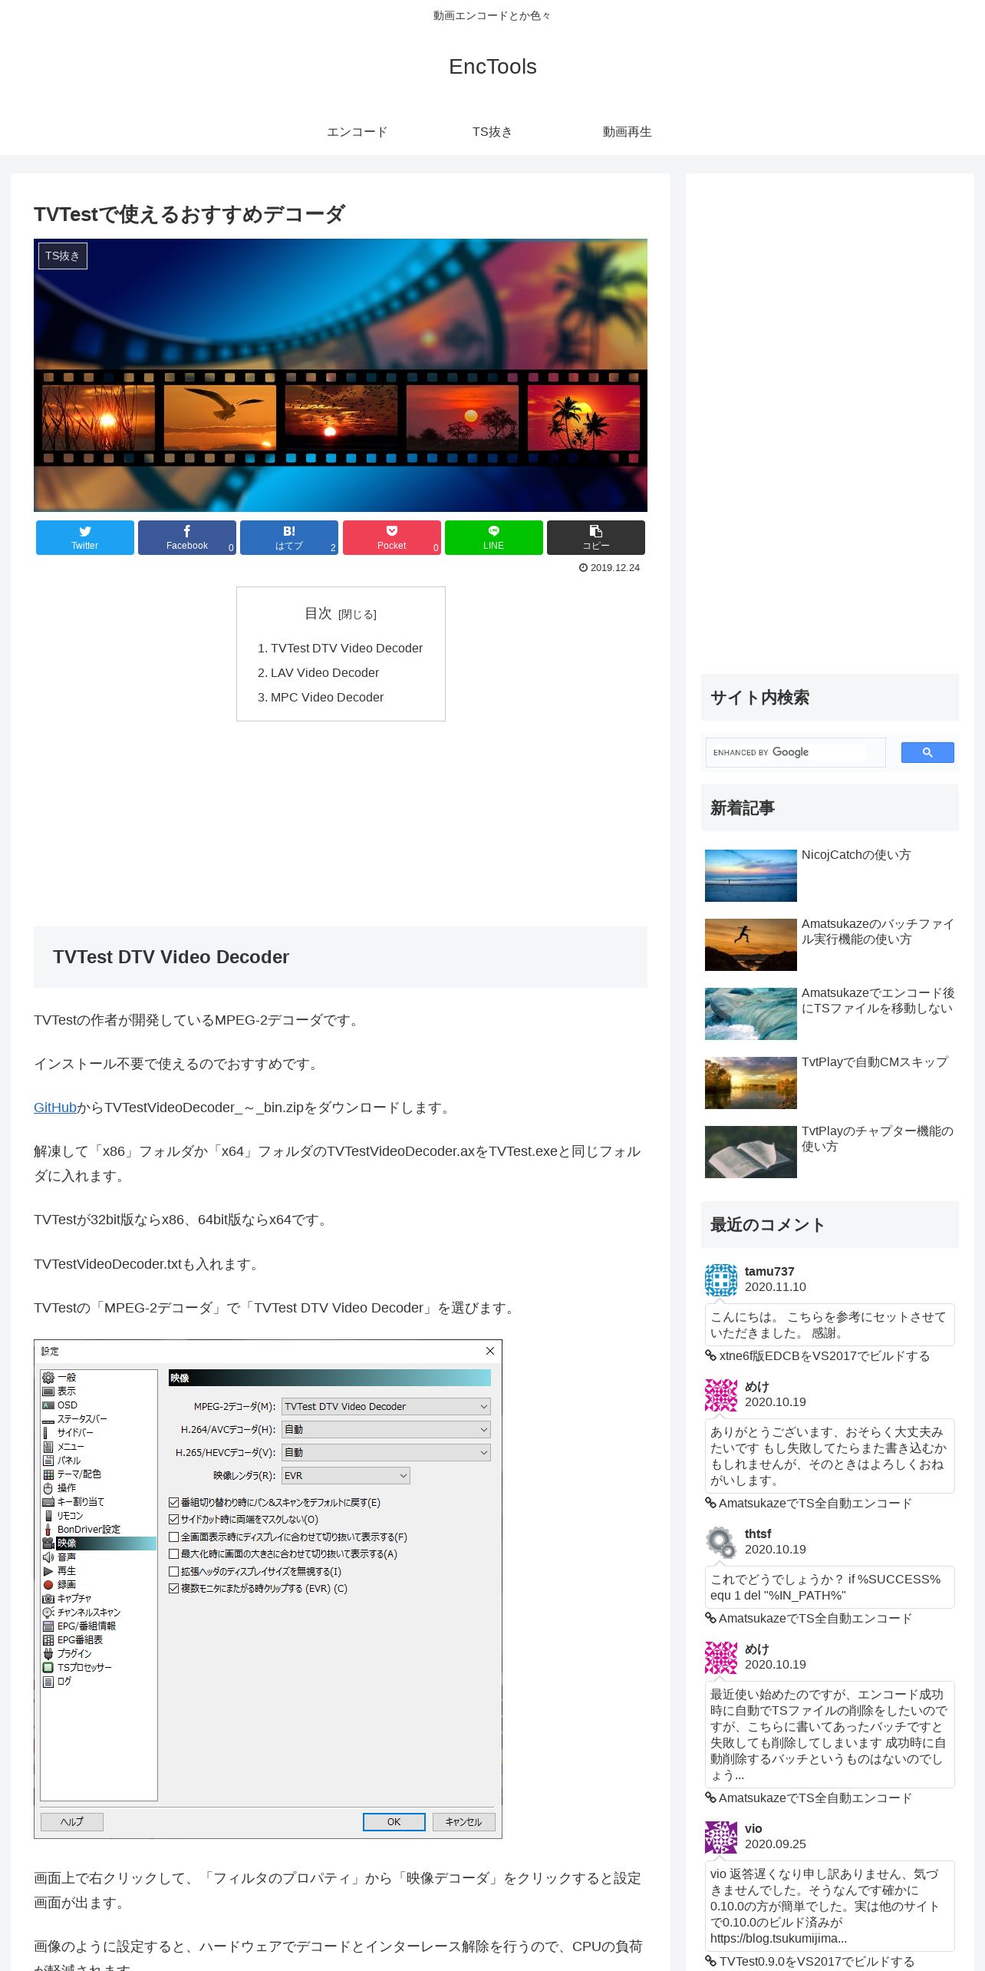Image resolution: width=985 pixels, height=1971 pixels.
Task: Click the チャンネルスキャン icon in settings tree
Action: pyautogui.click(x=48, y=1612)
